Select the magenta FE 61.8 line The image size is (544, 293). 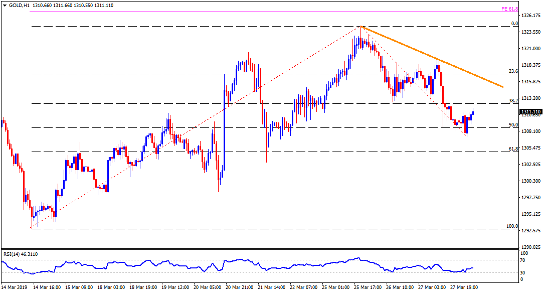click(251, 12)
